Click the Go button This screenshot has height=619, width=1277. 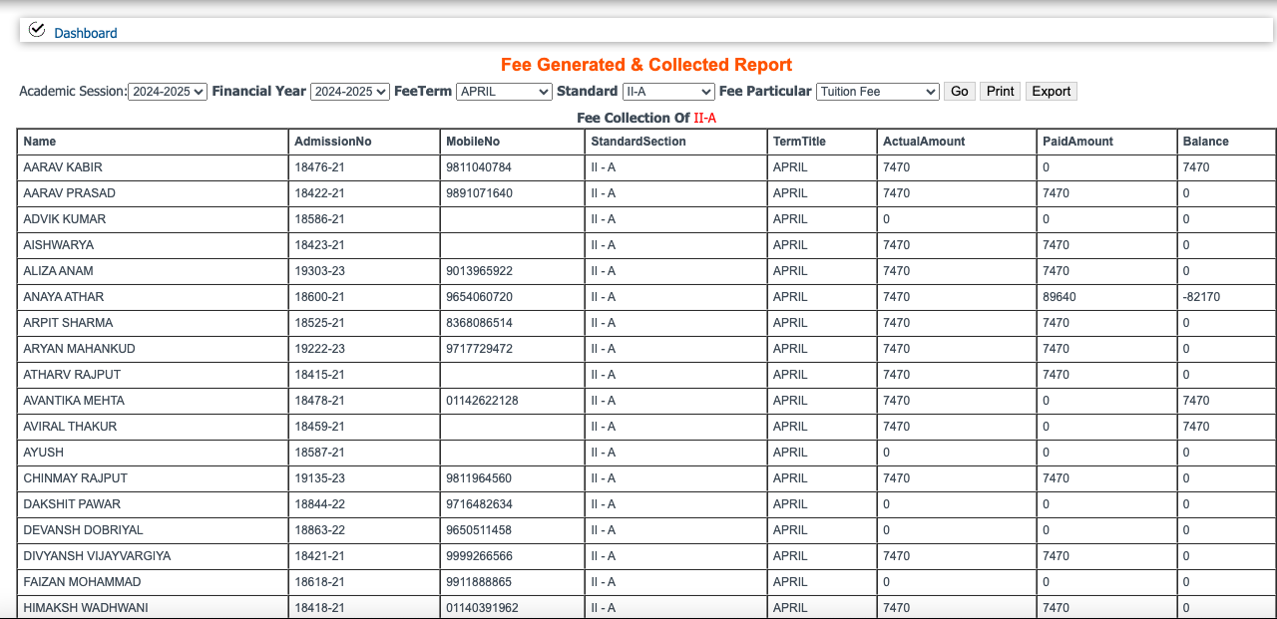point(960,92)
